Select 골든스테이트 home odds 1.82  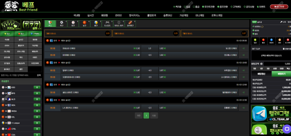(101, 92)
